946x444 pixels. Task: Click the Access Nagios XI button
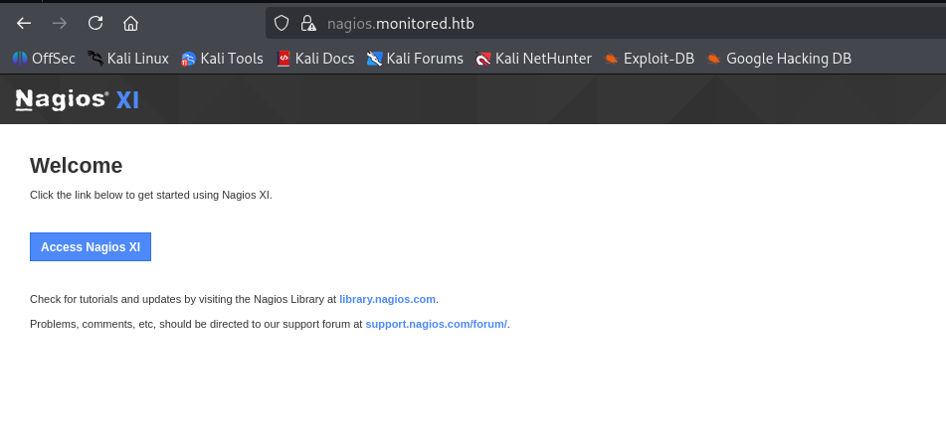(91, 247)
